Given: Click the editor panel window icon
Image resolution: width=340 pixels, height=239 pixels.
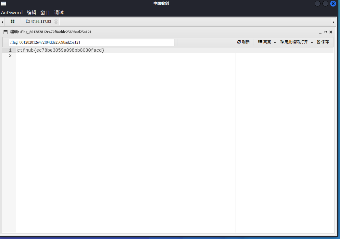Looking at the screenshot, I should point(6,32).
